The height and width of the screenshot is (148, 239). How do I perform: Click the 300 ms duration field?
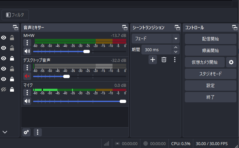point(157,50)
